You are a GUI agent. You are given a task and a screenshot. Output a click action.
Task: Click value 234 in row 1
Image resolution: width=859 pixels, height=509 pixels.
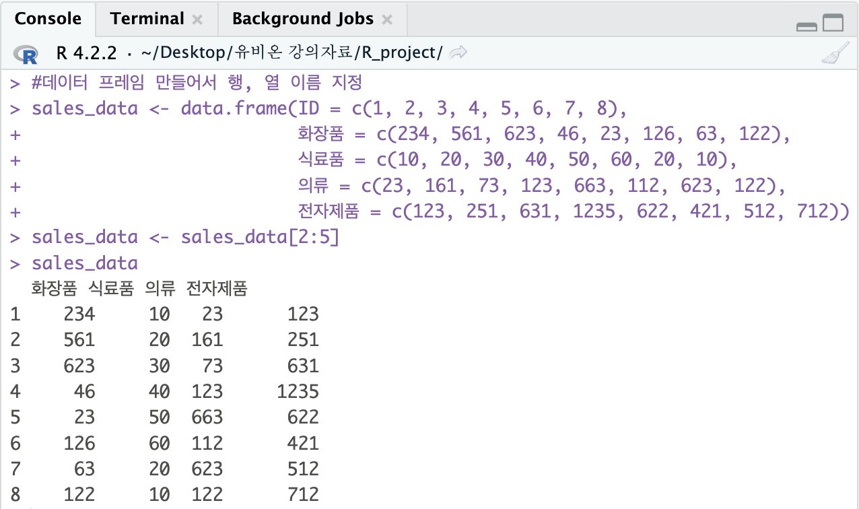pos(79,314)
